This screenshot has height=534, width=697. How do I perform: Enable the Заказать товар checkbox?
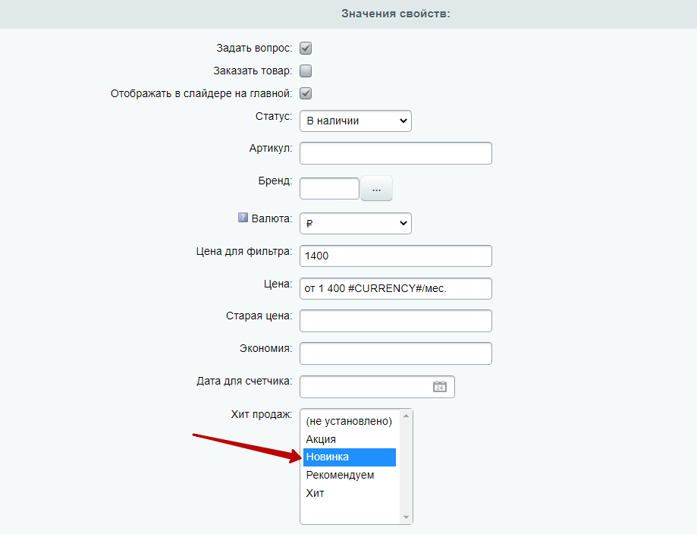pyautogui.click(x=306, y=71)
